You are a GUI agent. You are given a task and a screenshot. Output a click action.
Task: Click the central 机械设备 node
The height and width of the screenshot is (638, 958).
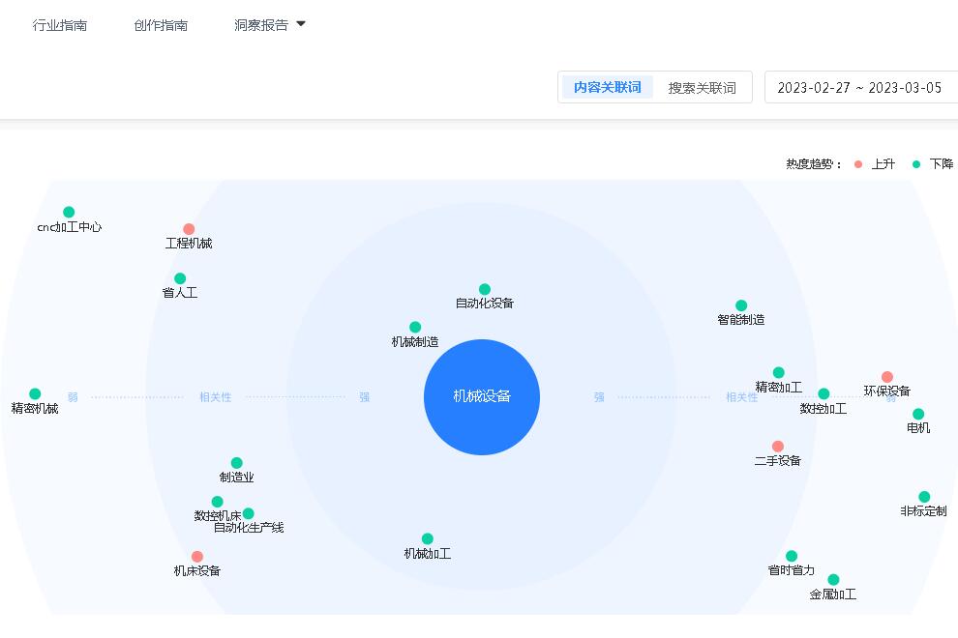(x=482, y=397)
